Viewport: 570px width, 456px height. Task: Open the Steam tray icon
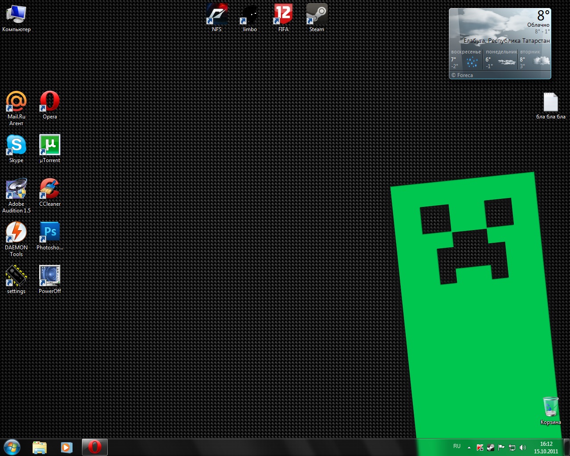coord(491,448)
